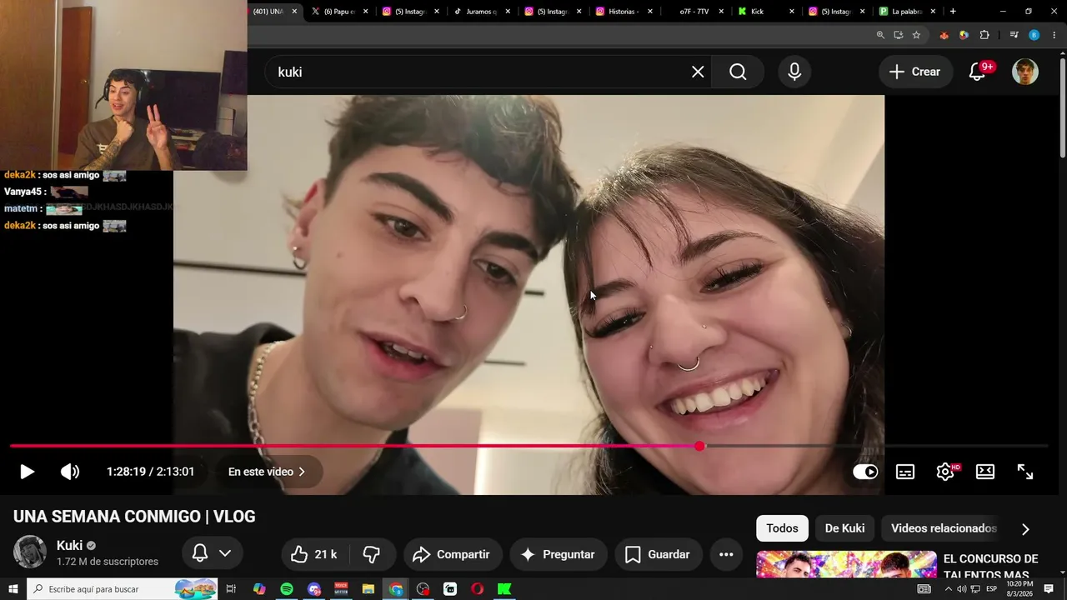The width and height of the screenshot is (1067, 600).
Task: Seek using the red progress bar handle
Action: [x=699, y=447]
